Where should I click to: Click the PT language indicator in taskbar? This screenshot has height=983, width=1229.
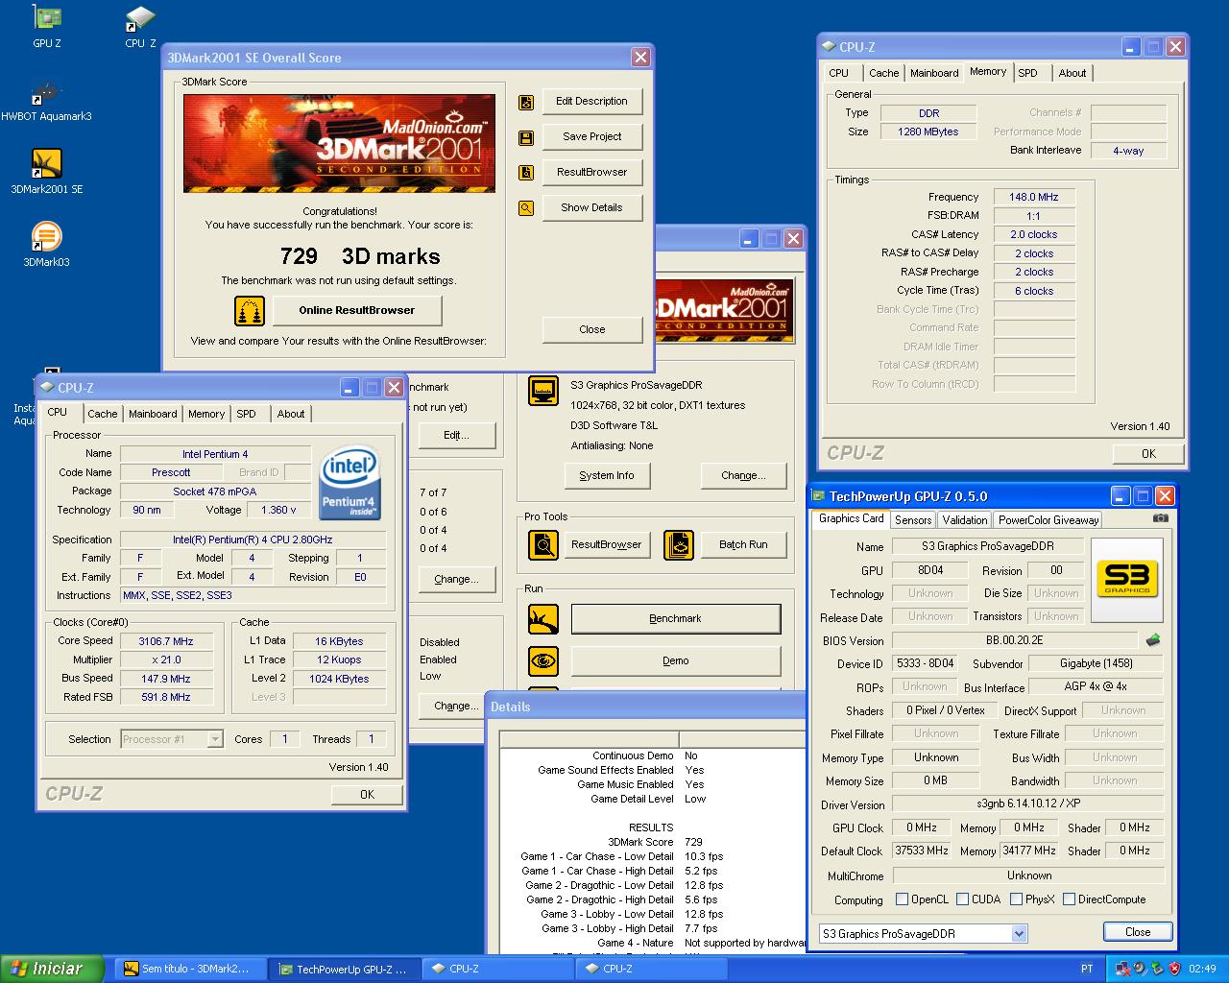pyautogui.click(x=1087, y=969)
